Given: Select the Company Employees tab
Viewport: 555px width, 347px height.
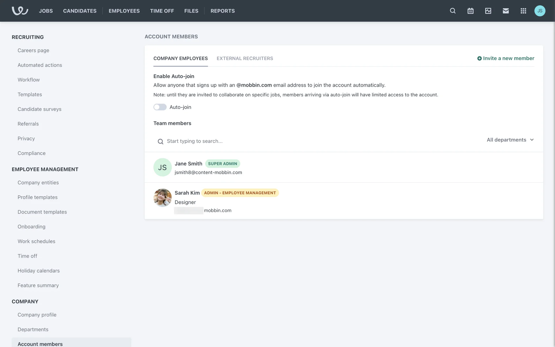Looking at the screenshot, I should pos(180,58).
